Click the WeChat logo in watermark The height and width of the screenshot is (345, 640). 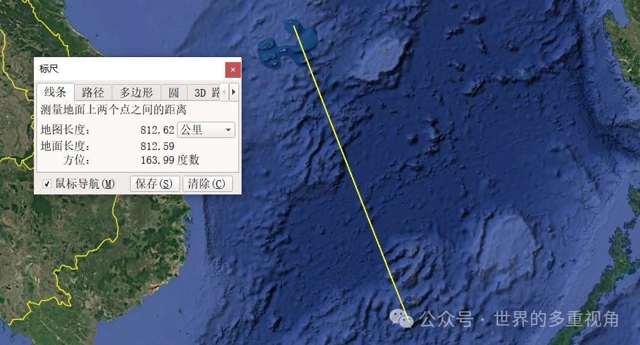[x=401, y=319]
